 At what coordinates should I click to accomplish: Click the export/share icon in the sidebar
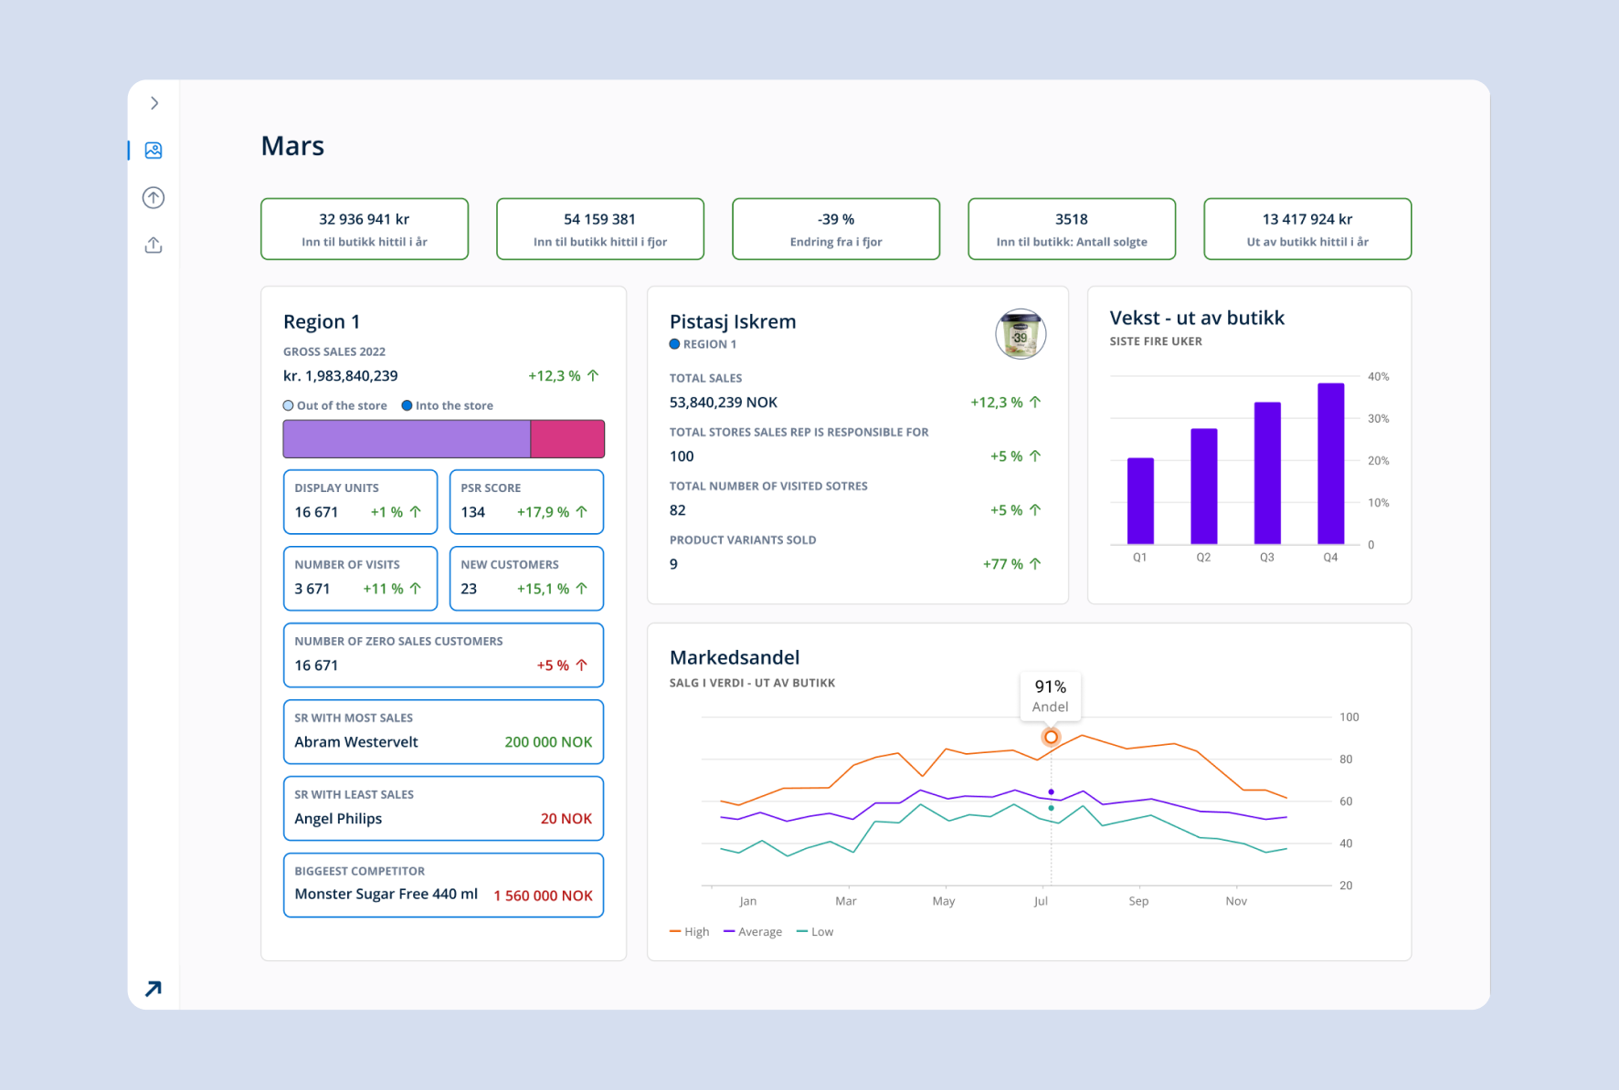point(153,245)
